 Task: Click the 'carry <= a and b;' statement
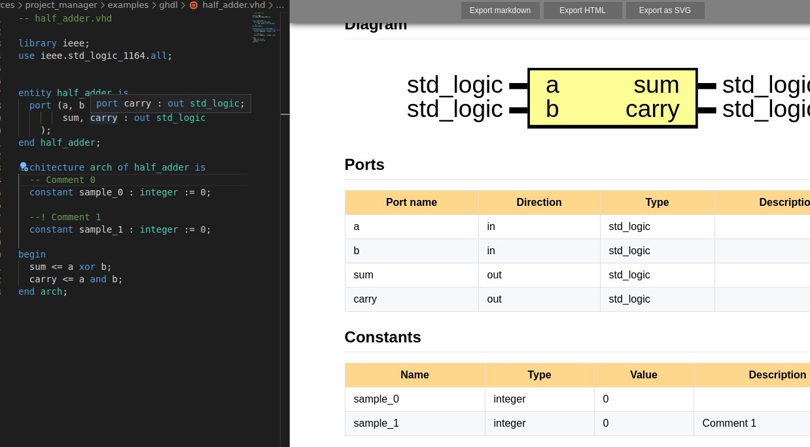click(76, 279)
